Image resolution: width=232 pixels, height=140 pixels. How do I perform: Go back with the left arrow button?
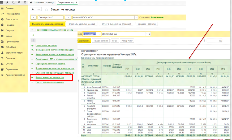pyautogui.click(x=33, y=9)
